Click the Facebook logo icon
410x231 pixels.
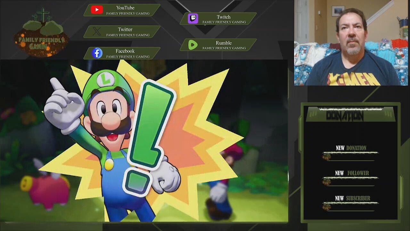pyautogui.click(x=97, y=53)
